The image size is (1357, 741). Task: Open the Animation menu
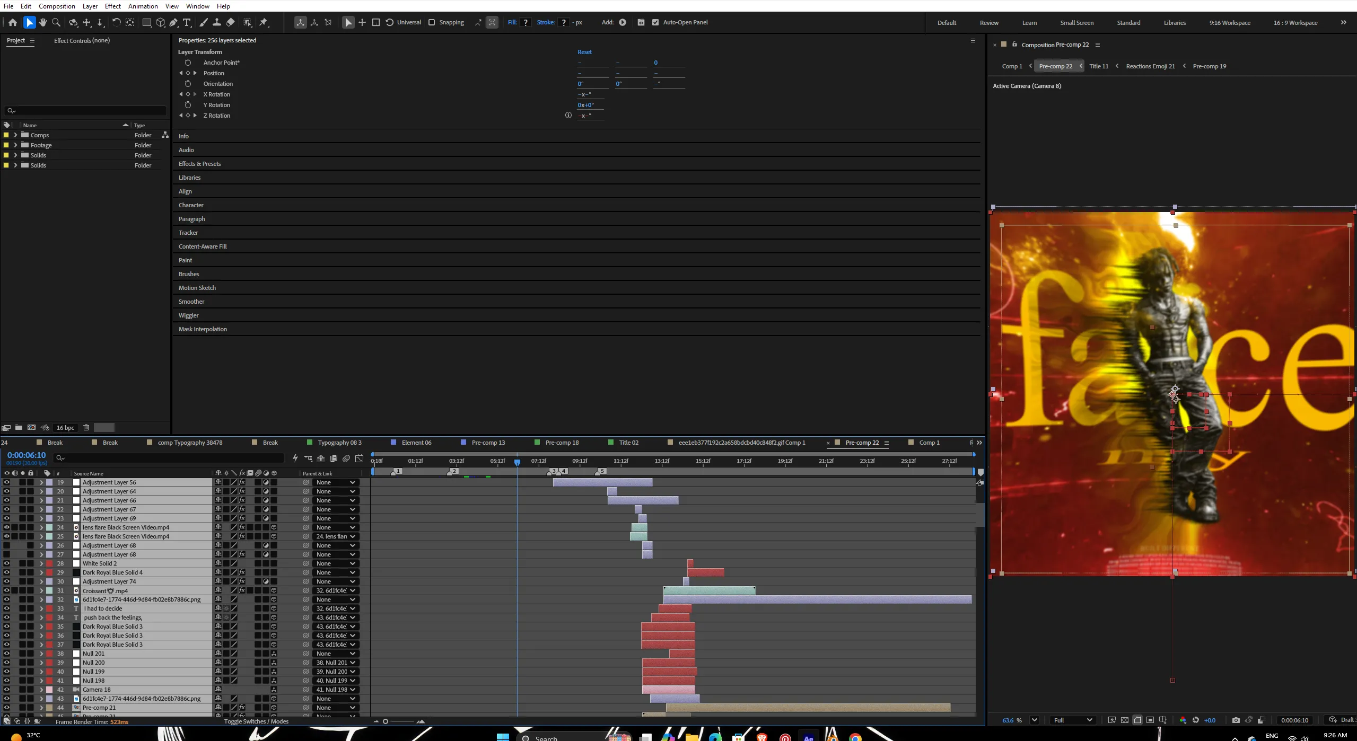(x=143, y=6)
